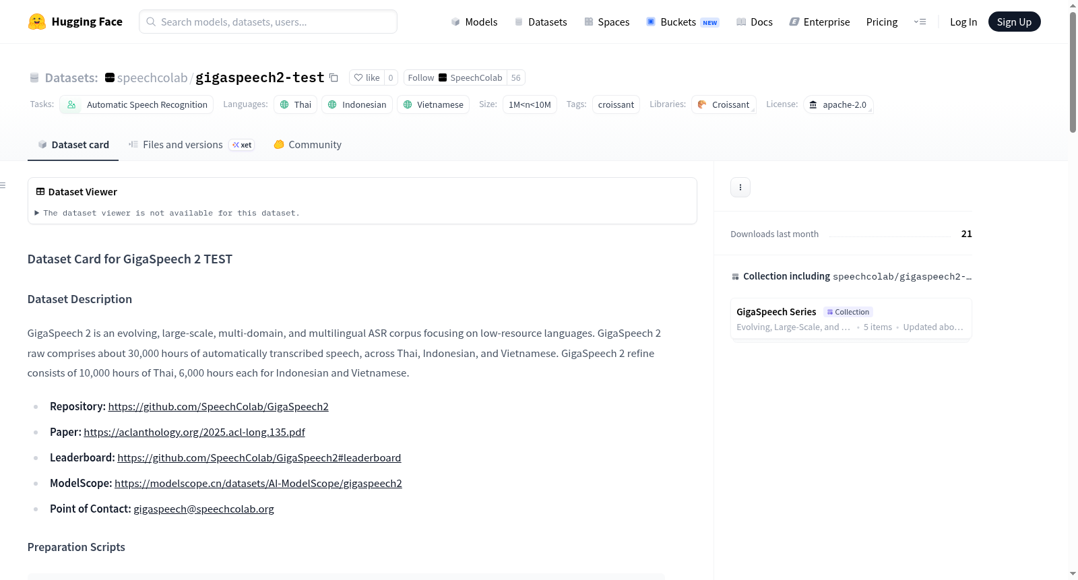Image resolution: width=1078 pixels, height=580 pixels.
Task: Click the gigaspeech@speechcolab.org contact email
Action: pyautogui.click(x=204, y=509)
